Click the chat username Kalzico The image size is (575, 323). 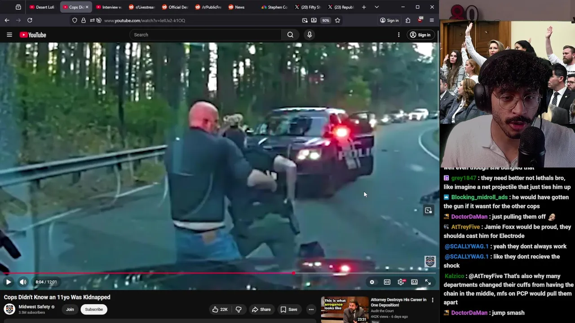[455, 276]
